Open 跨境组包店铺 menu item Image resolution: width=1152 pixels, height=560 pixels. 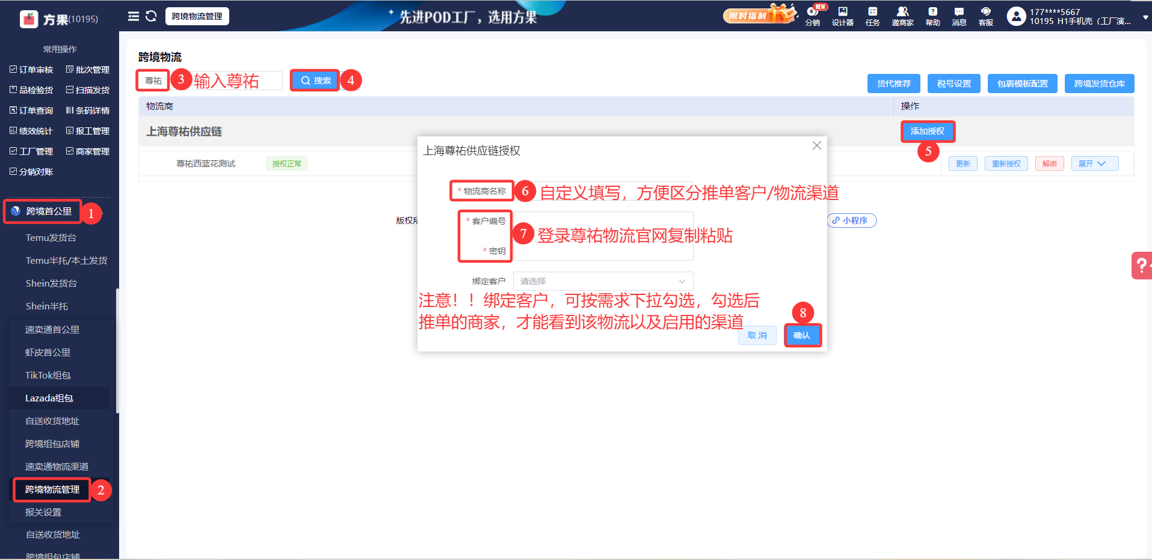click(x=52, y=444)
